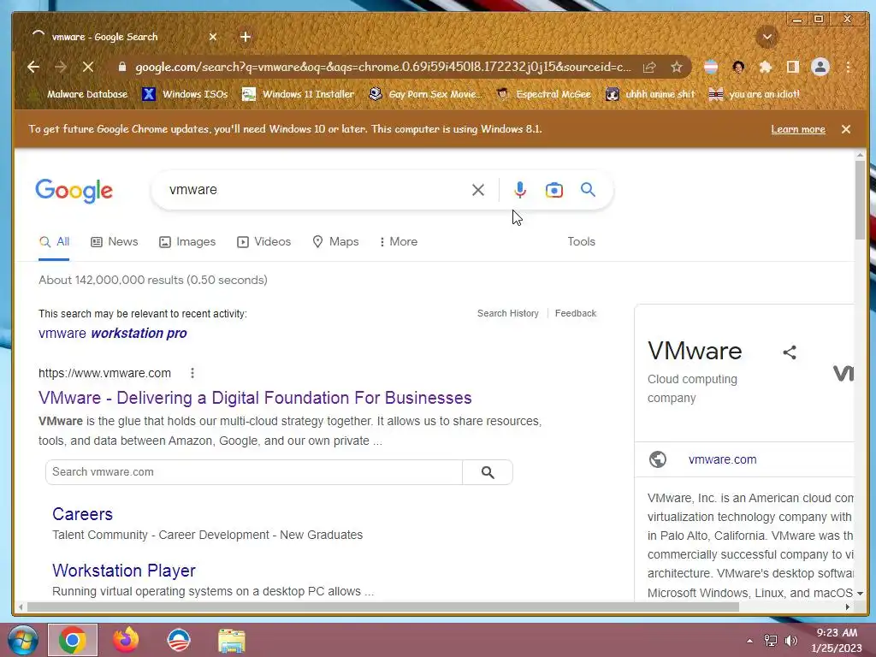Image resolution: width=876 pixels, height=657 pixels.
Task: Open the Careers sitelink
Action: 82,514
